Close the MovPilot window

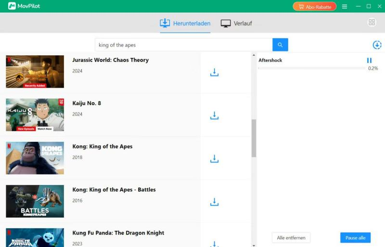(379, 6)
